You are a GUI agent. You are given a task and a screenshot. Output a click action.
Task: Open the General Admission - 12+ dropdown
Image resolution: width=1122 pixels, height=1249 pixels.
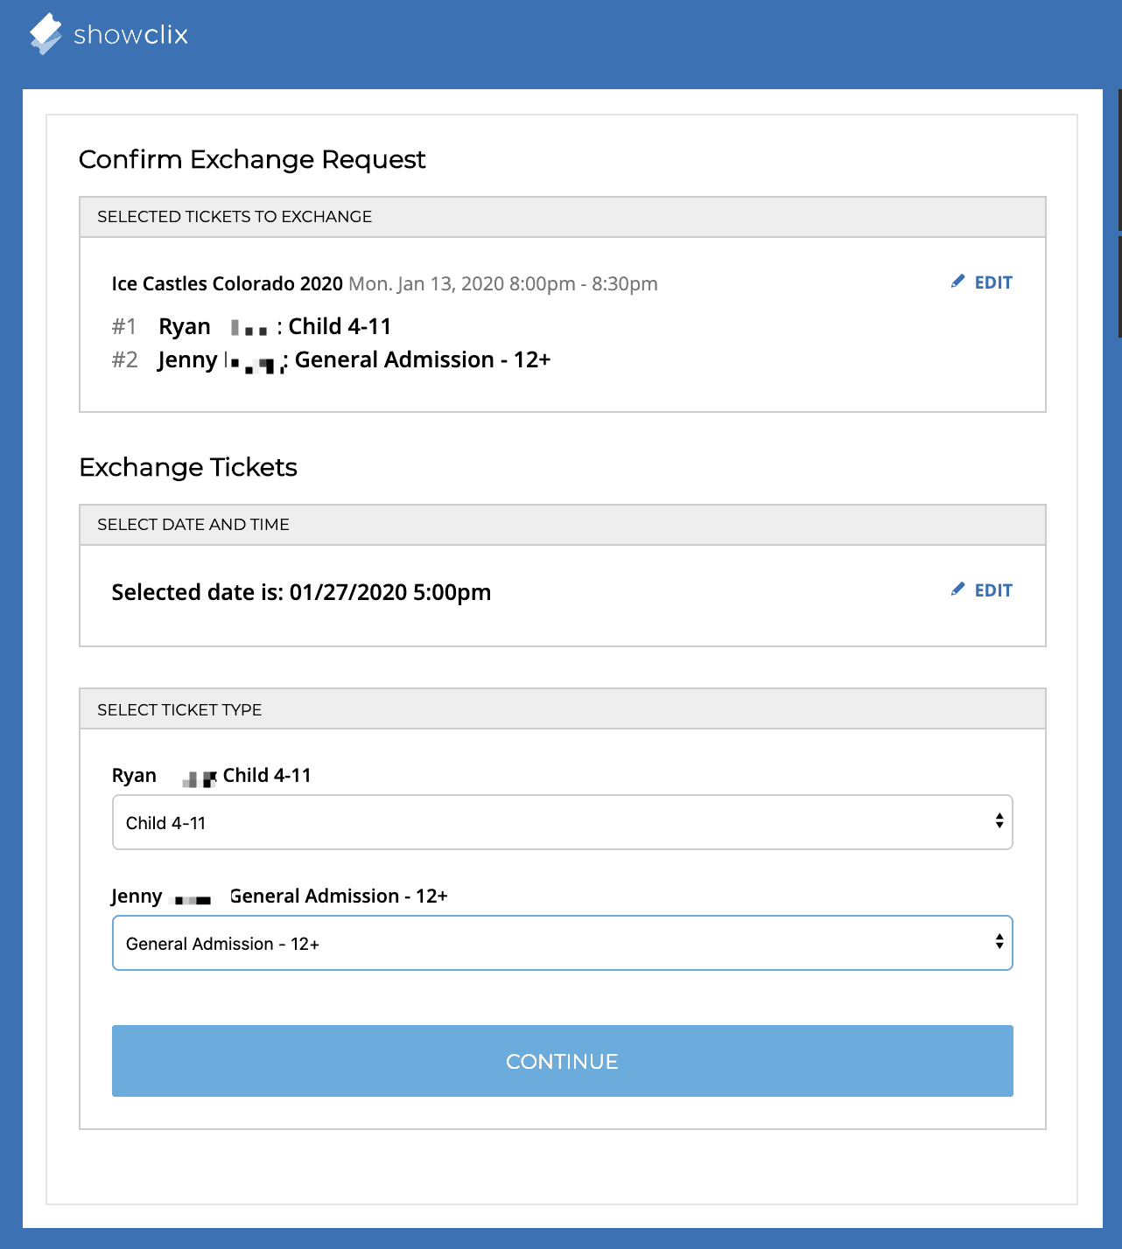pyautogui.click(x=561, y=942)
